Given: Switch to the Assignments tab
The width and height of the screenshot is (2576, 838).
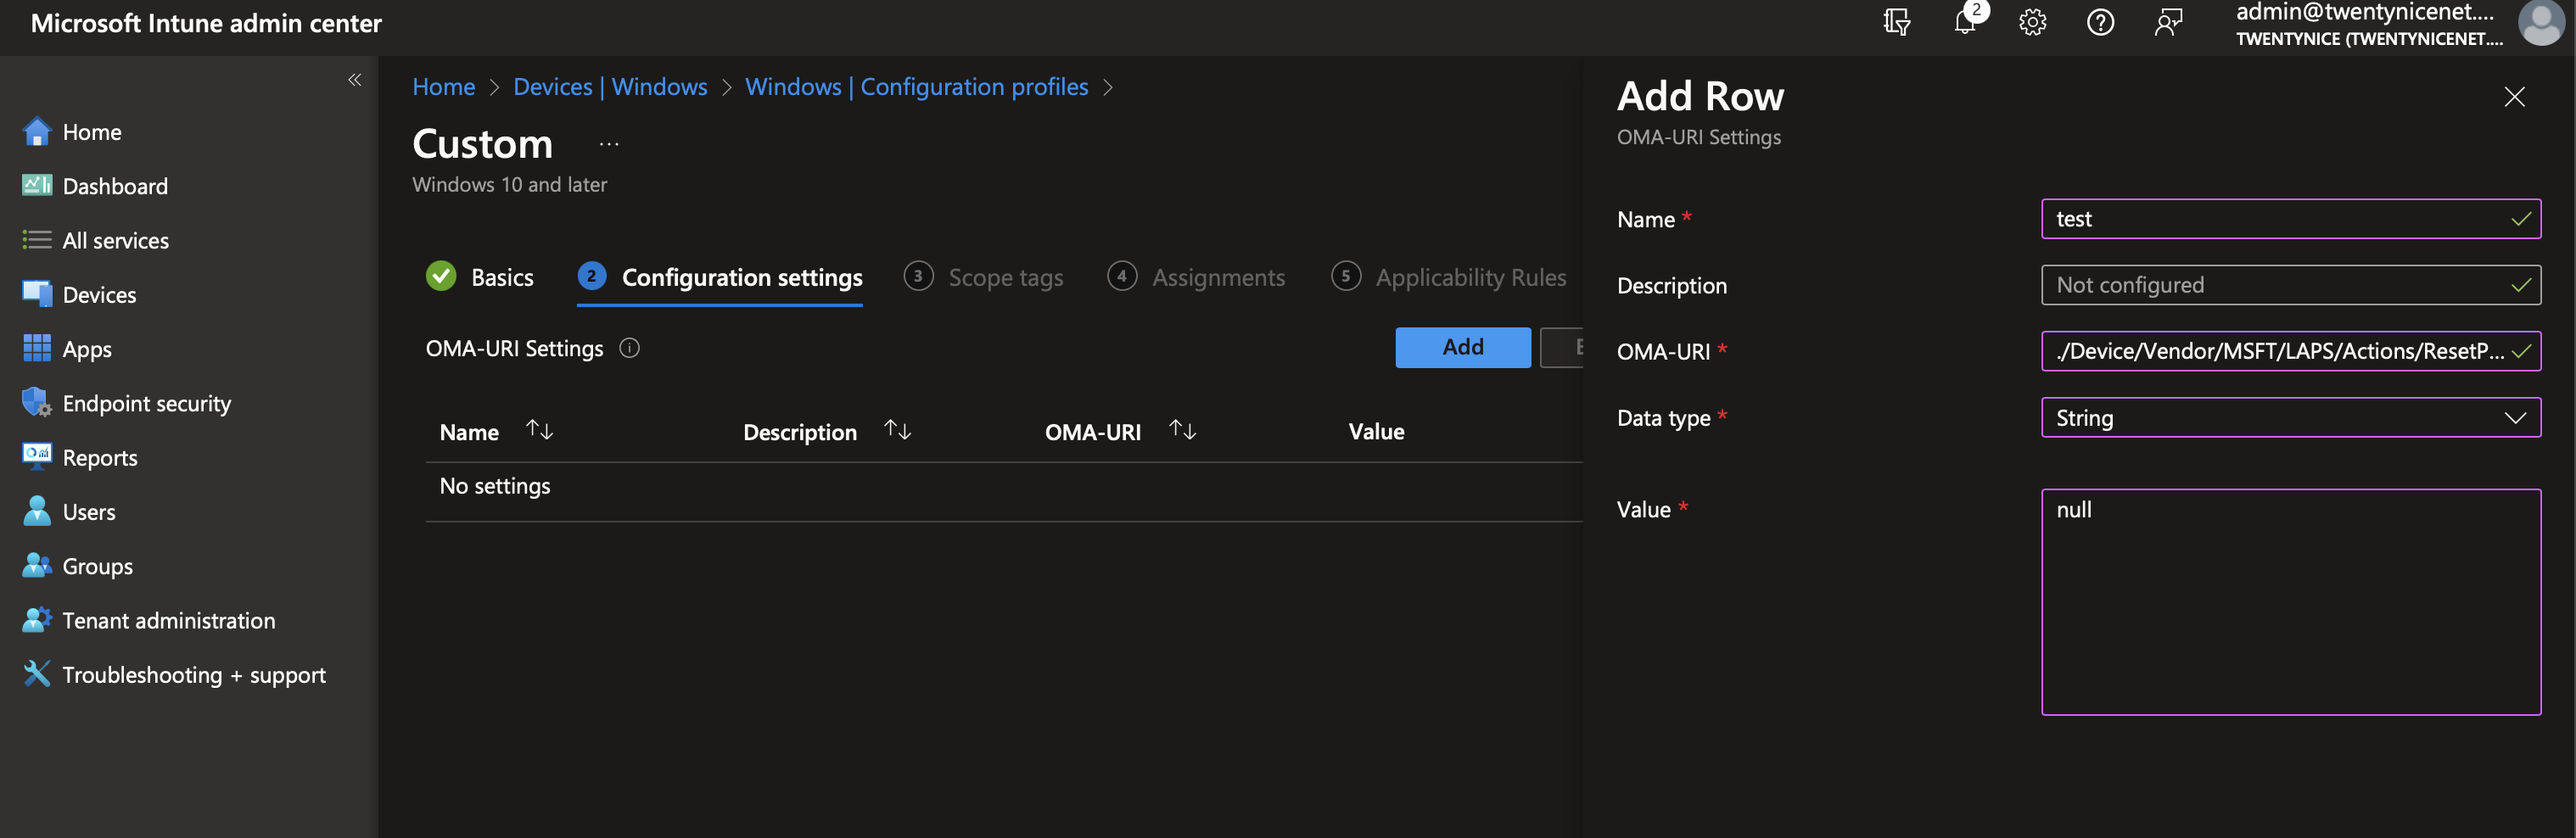Looking at the screenshot, I should point(1218,277).
